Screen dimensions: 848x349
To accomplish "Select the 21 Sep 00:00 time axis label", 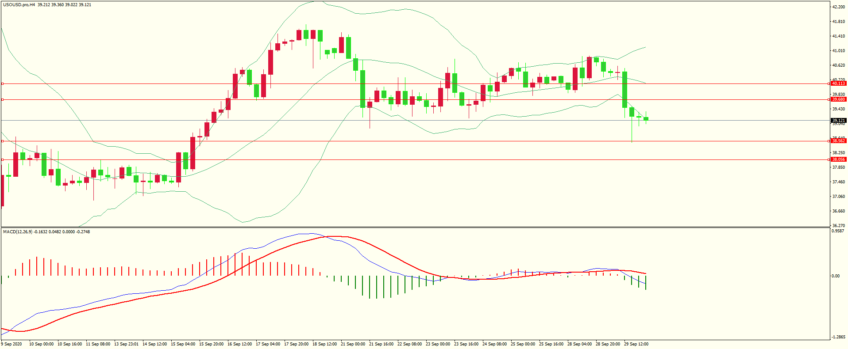I will 353,344.
